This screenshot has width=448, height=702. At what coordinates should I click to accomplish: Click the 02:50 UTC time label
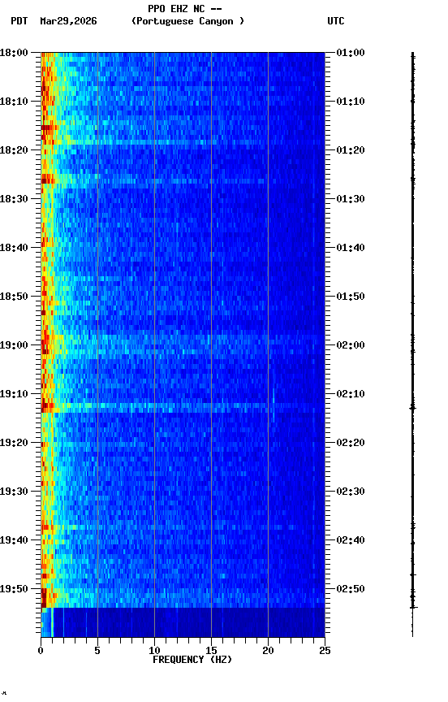coord(351,589)
